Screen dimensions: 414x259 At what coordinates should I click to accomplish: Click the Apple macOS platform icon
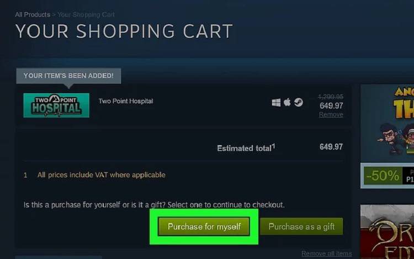tap(287, 102)
